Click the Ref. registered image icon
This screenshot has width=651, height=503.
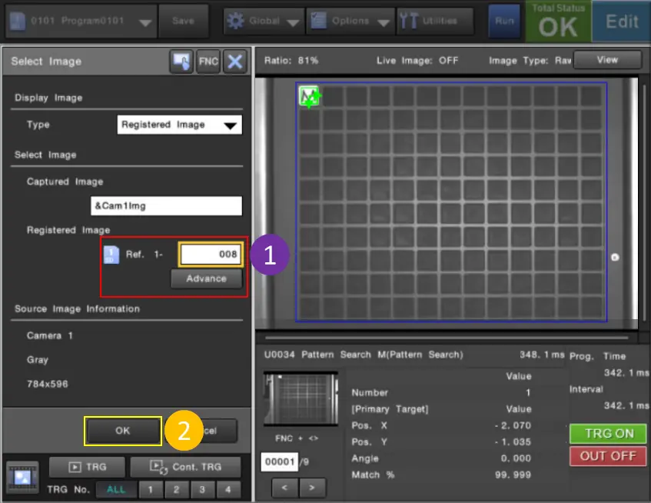(x=111, y=255)
